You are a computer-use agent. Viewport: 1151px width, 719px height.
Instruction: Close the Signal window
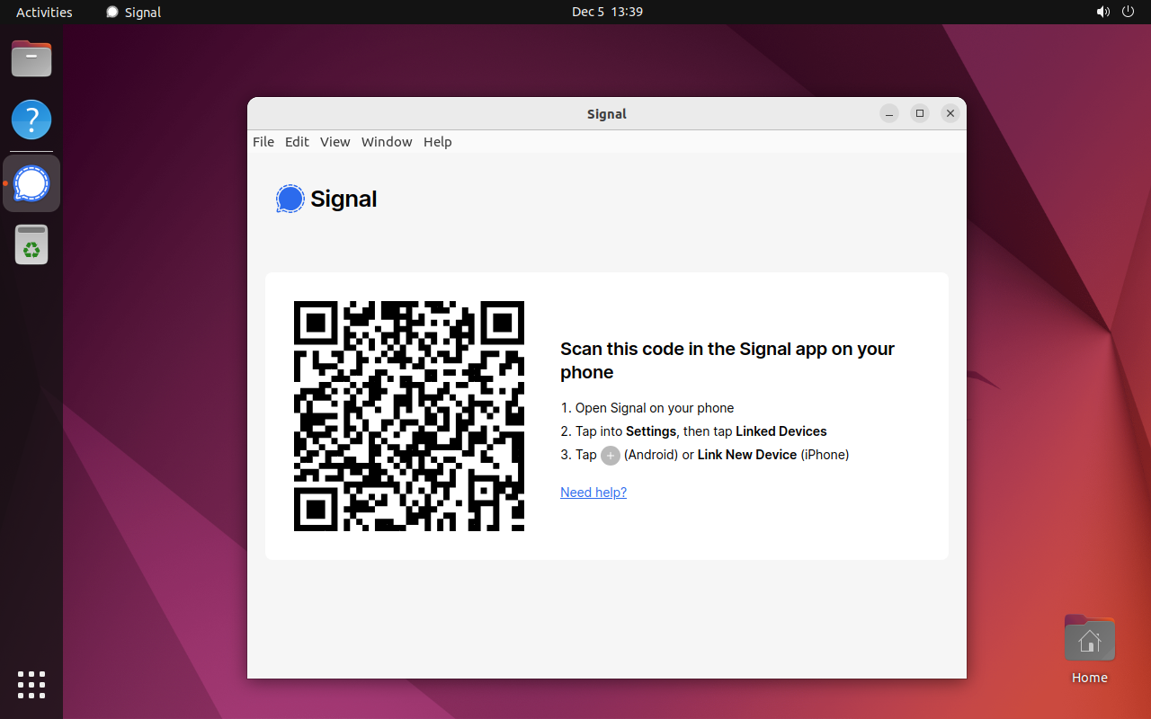click(x=950, y=113)
